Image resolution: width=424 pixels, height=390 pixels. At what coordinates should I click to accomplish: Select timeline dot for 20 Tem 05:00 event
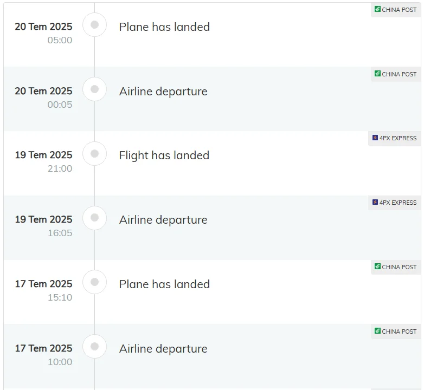click(95, 24)
